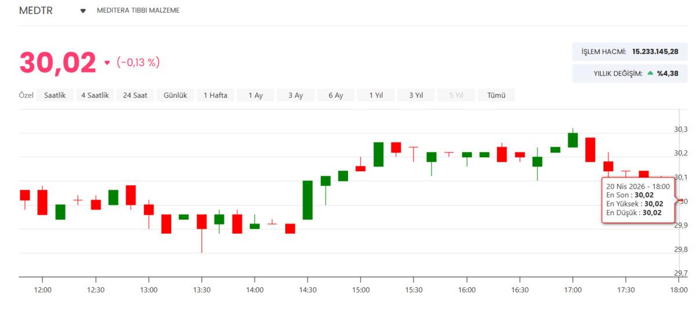The image size is (696, 311).
Task: Click the large green candle at 14:30
Action: click(x=307, y=200)
